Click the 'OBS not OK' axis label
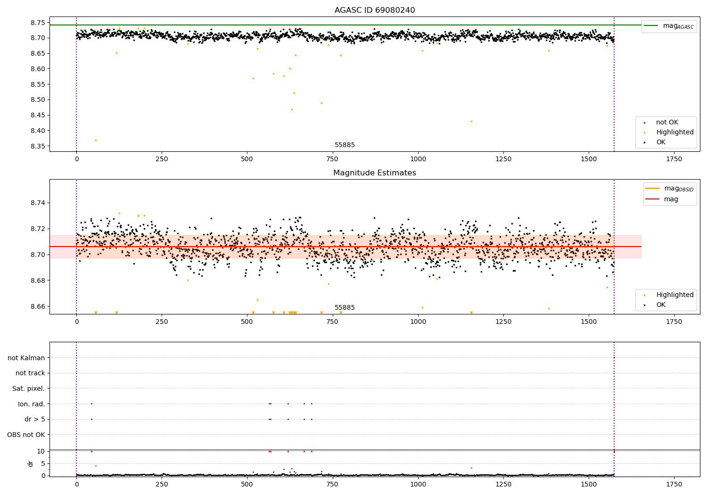Screen dimensions: 707x495 coord(26,435)
